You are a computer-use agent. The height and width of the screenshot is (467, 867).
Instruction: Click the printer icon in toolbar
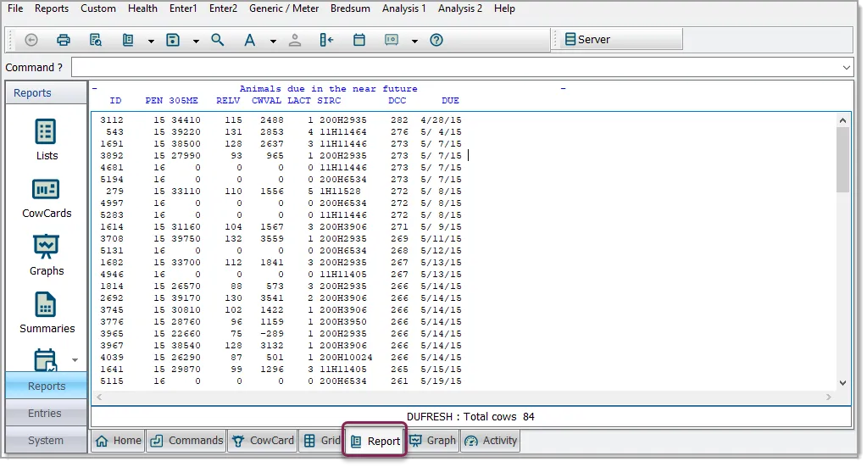(x=64, y=40)
